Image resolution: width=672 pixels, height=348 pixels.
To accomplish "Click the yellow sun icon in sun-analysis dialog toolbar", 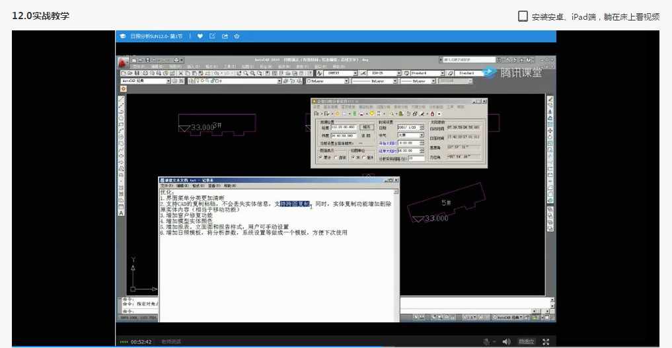I will tap(337, 114).
